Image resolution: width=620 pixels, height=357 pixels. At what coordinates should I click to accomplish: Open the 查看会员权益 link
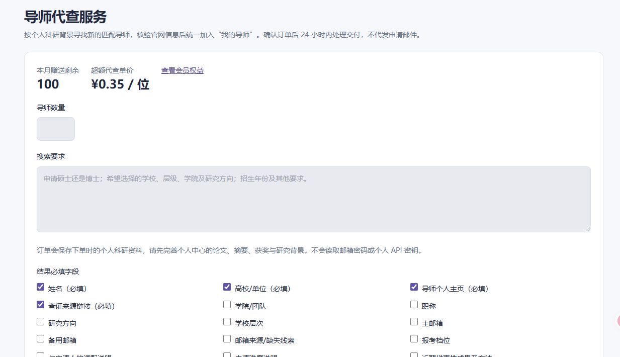coord(182,70)
